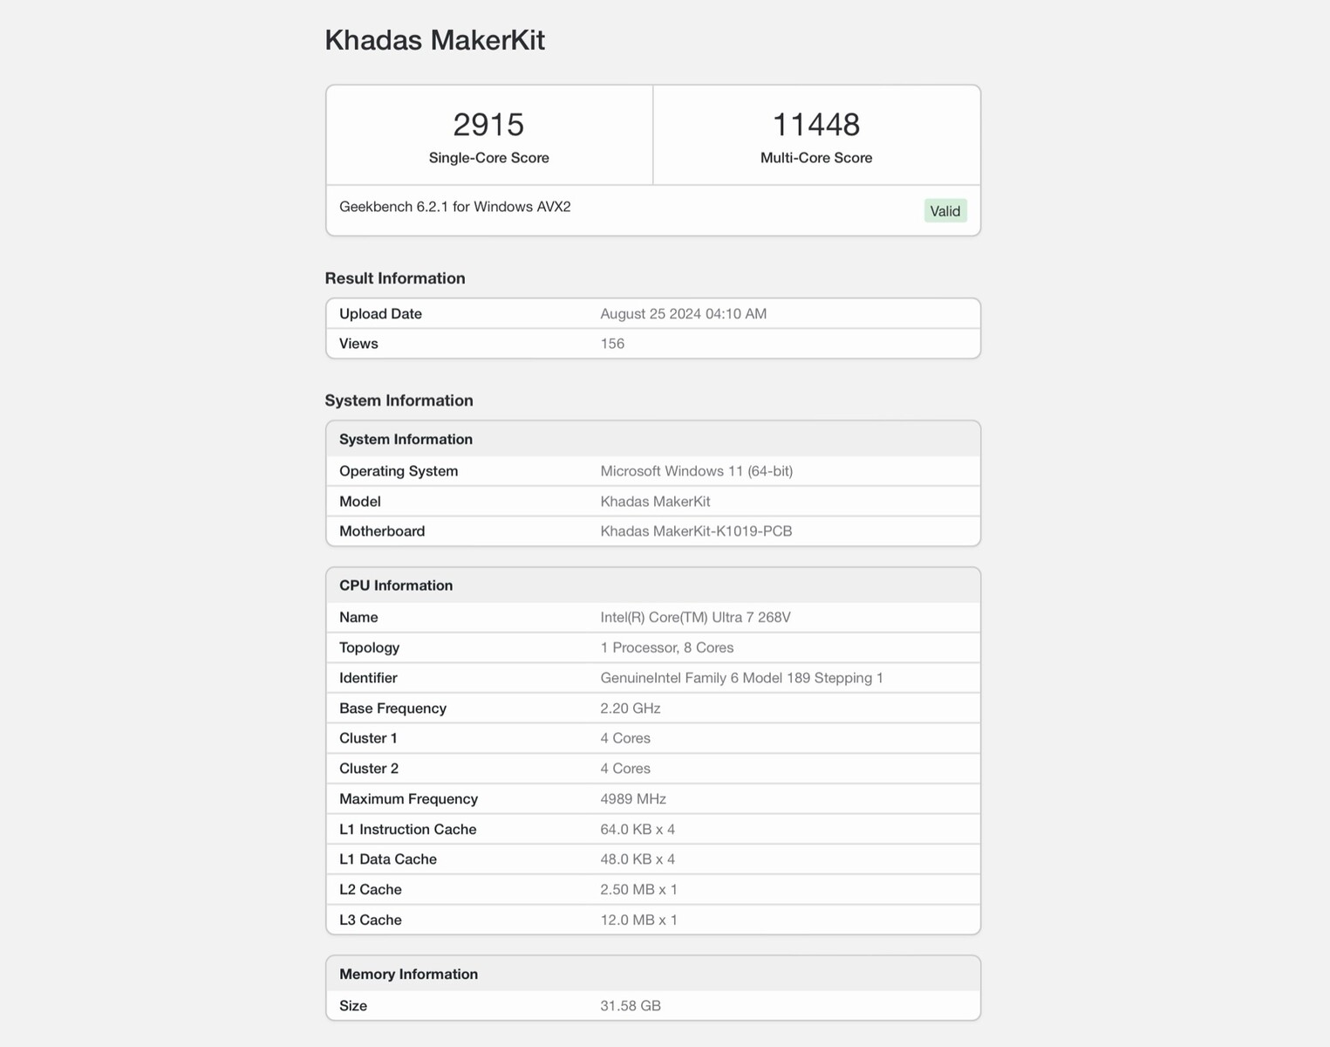Screen dimensions: 1330x1047
Task: Click the Maximum Frequency 4989 MHz value
Action: click(632, 799)
